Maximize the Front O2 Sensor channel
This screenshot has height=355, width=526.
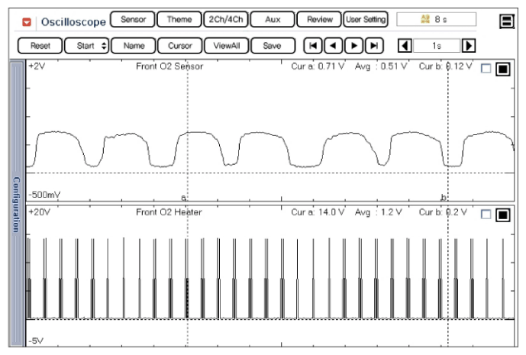pos(503,69)
